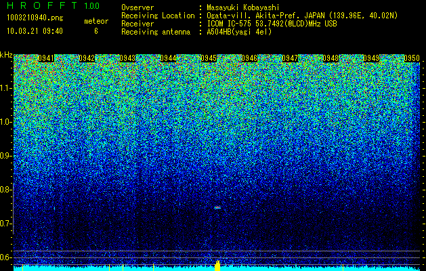Viewport: 426px width, 271px height.
Task: Click the 'Receiver' field label
Action: click(x=137, y=24)
